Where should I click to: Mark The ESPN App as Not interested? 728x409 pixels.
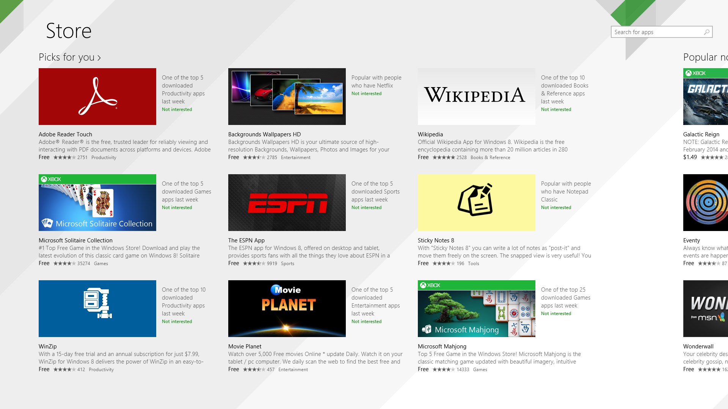366,208
